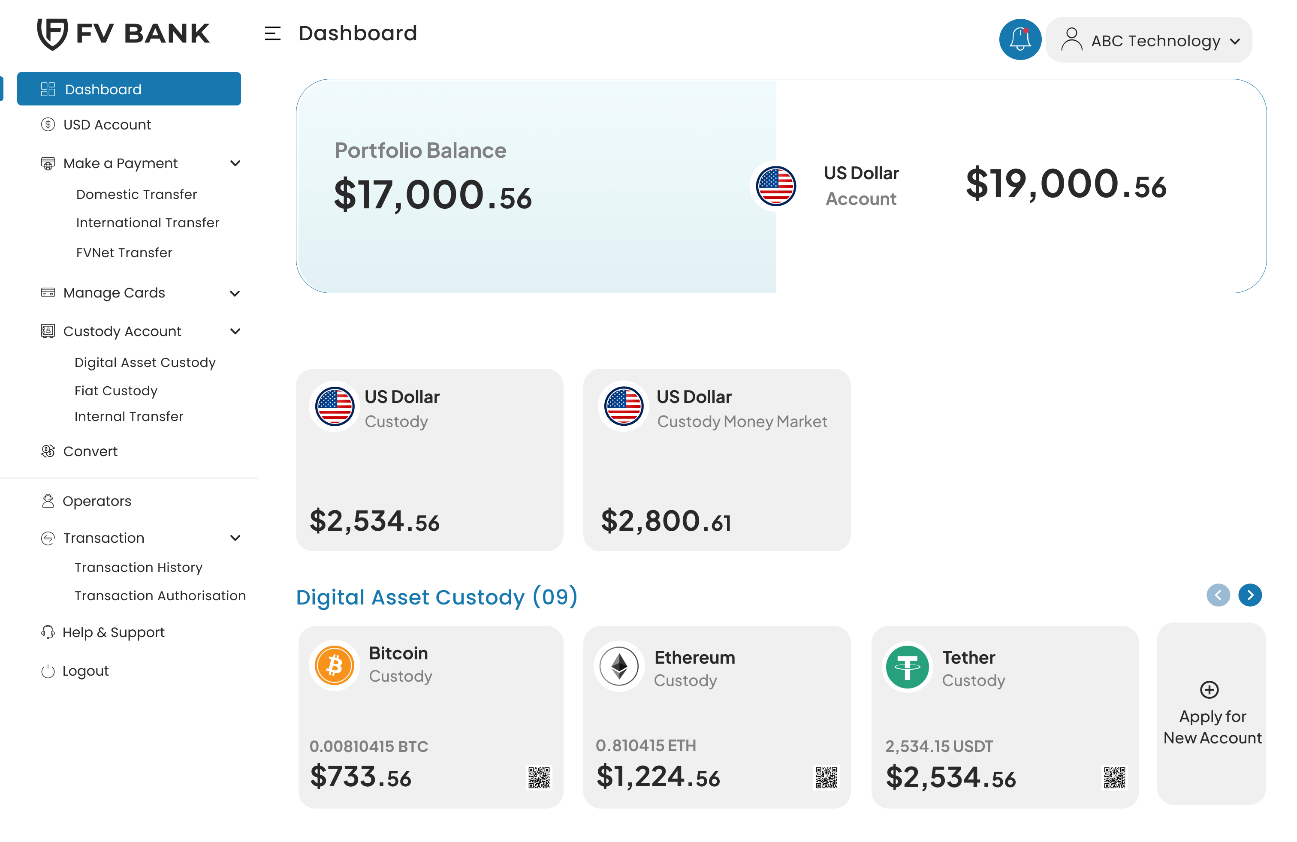1297x842 pixels.
Task: Click Tether custody QR code icon
Action: point(1114,777)
